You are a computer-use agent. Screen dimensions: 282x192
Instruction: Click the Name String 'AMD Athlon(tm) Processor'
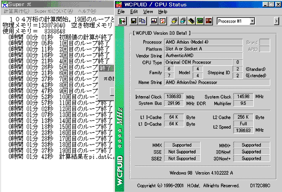tap(217, 83)
